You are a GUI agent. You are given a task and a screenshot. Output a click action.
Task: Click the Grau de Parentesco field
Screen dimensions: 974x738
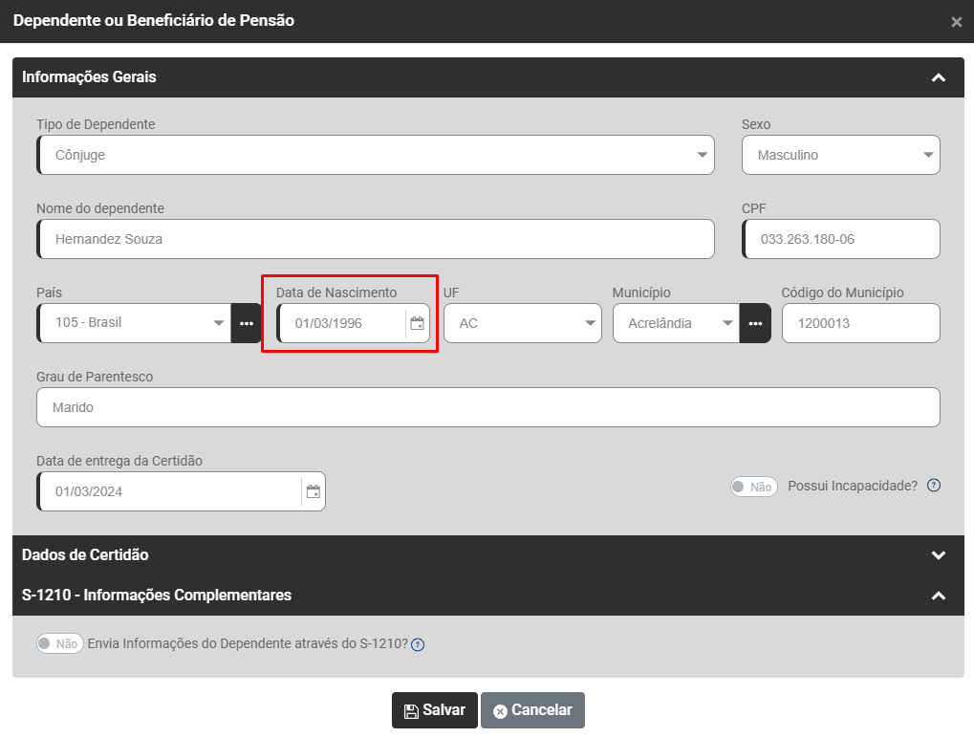(487, 407)
